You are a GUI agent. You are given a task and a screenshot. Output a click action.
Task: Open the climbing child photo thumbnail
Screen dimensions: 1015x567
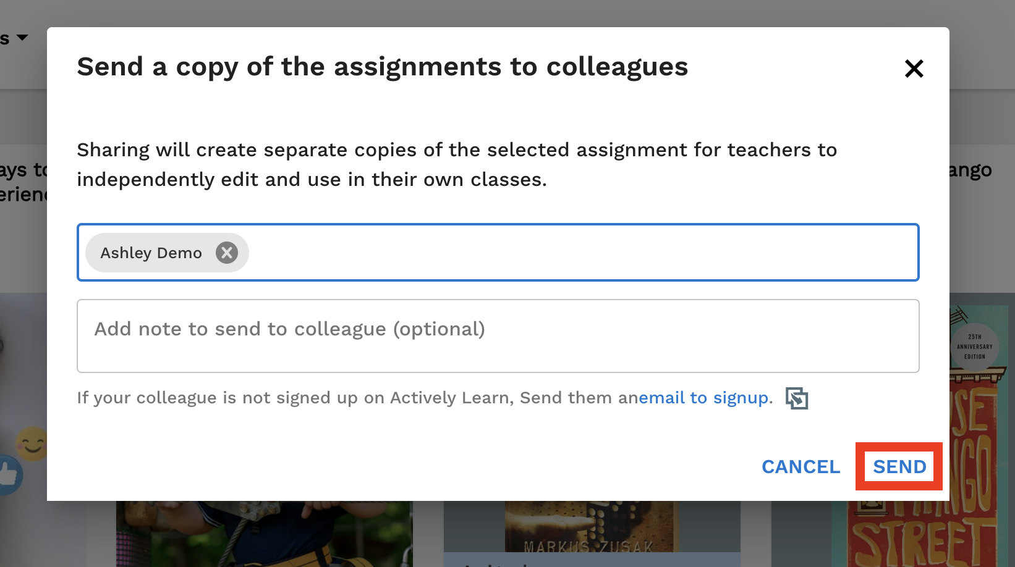pyautogui.click(x=264, y=534)
